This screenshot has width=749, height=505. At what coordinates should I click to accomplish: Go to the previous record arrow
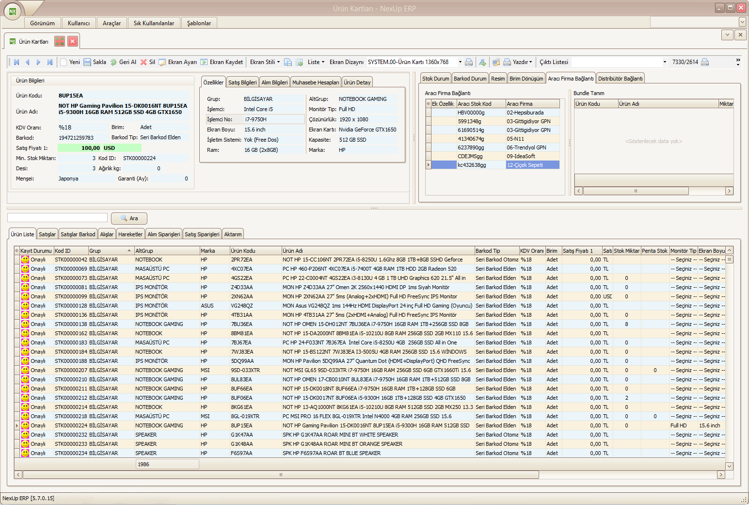coord(27,62)
